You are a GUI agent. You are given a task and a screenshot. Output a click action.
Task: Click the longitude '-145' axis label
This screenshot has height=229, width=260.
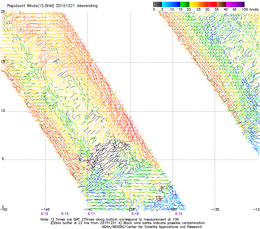point(45,209)
